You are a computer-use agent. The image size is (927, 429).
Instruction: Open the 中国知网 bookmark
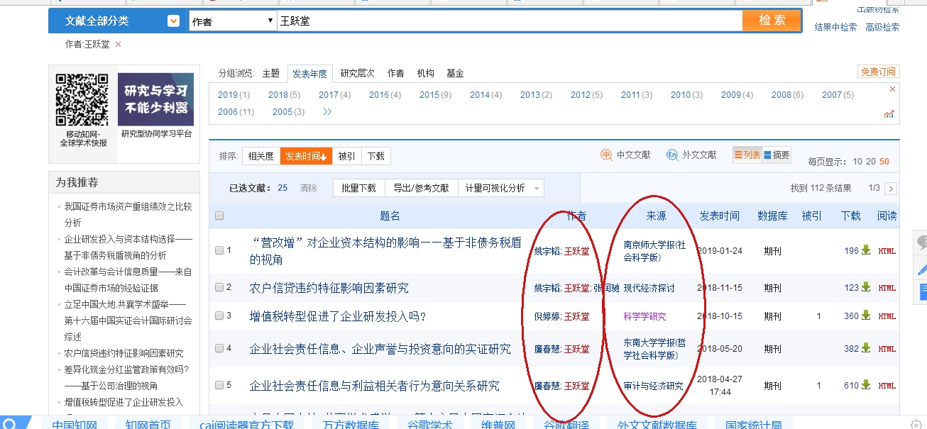click(74, 425)
